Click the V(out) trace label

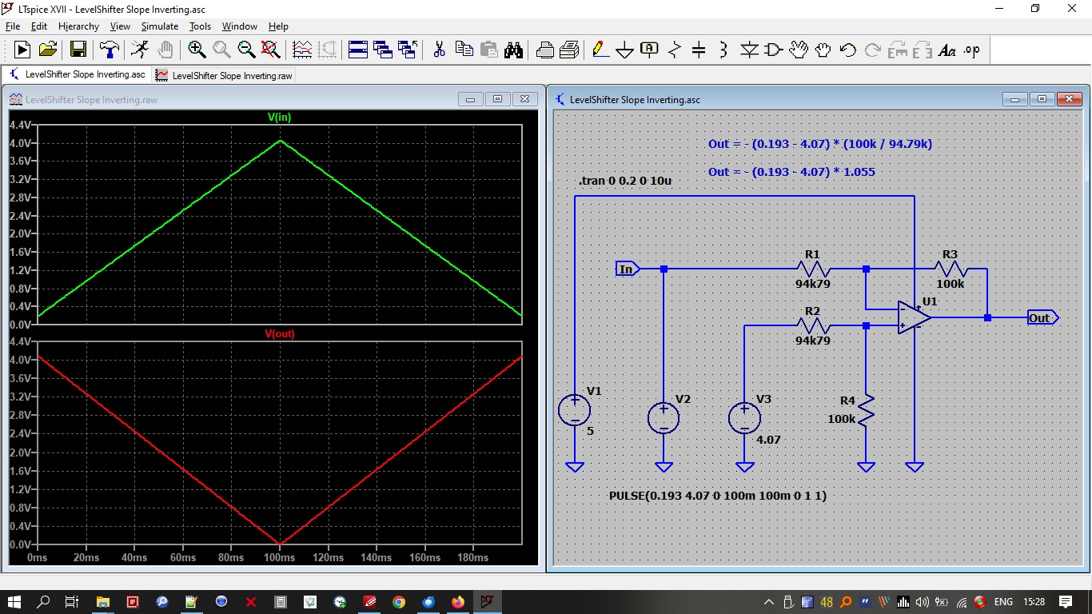(279, 334)
